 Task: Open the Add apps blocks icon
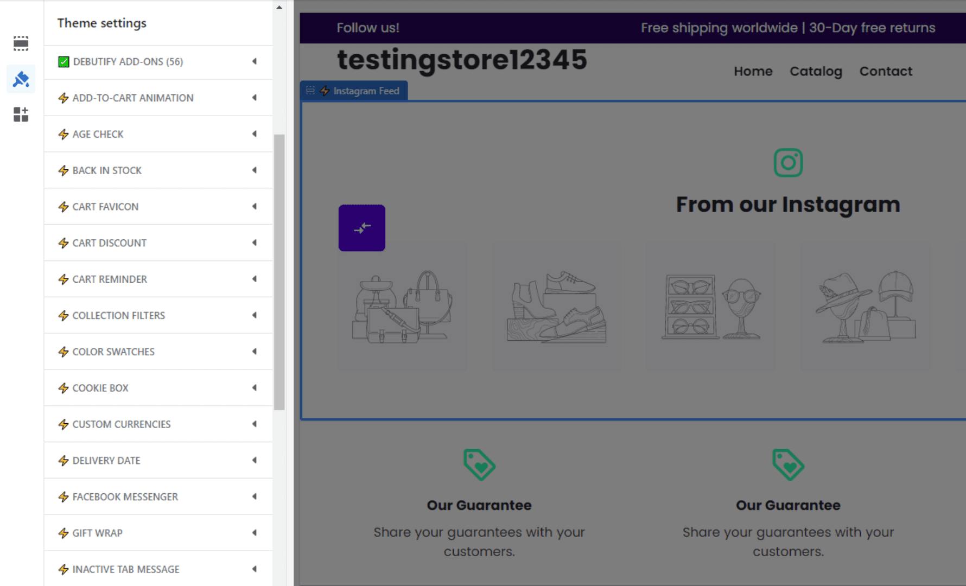coord(21,114)
